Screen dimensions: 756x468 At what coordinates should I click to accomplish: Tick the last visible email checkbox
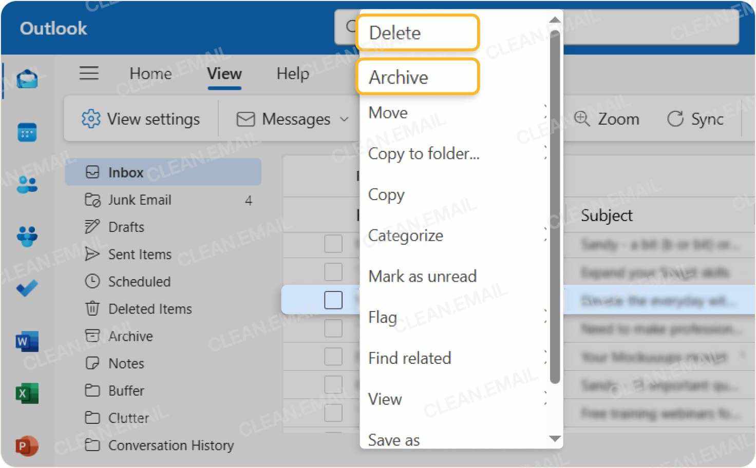[334, 413]
